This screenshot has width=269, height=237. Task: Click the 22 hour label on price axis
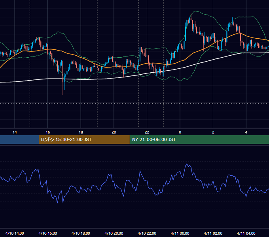point(147,132)
